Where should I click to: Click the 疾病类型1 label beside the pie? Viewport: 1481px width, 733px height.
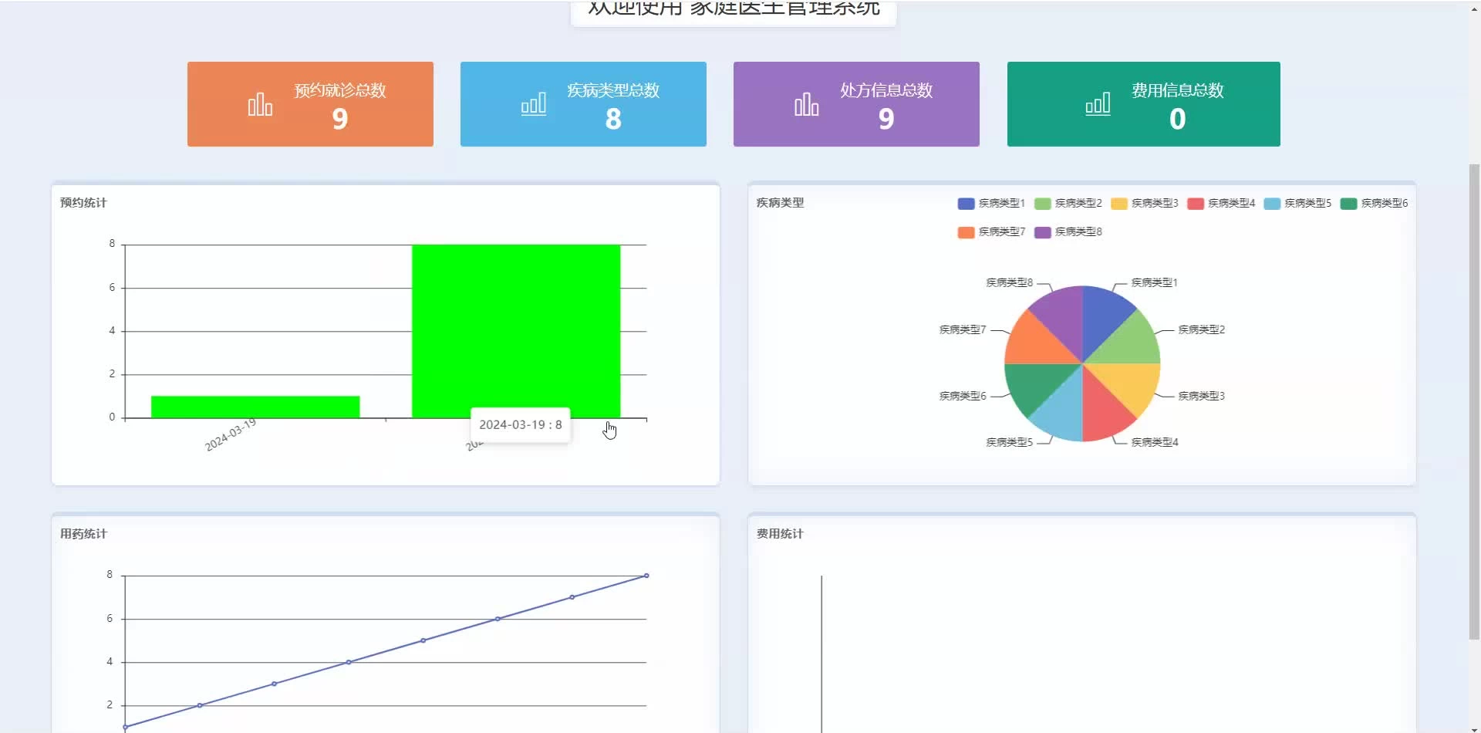click(1155, 283)
